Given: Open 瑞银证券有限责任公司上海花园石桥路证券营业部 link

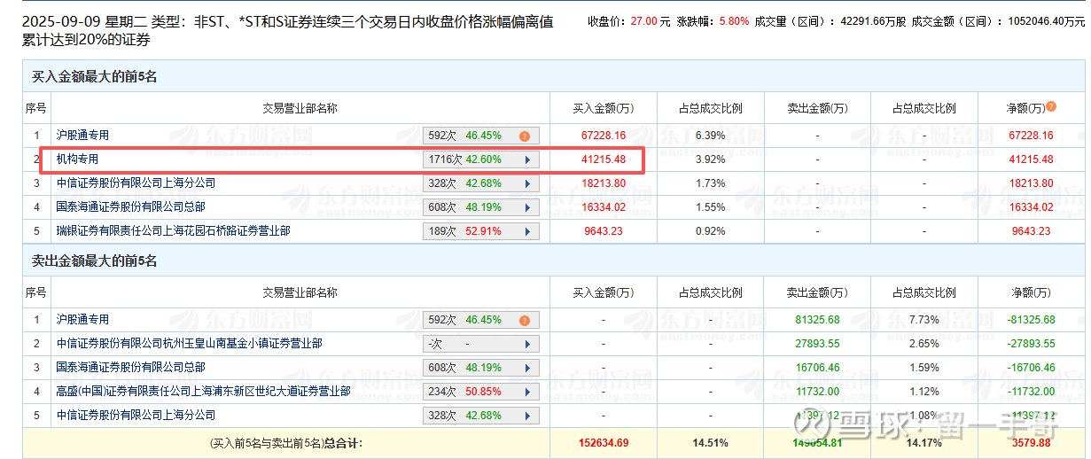Looking at the screenshot, I should [x=173, y=231].
